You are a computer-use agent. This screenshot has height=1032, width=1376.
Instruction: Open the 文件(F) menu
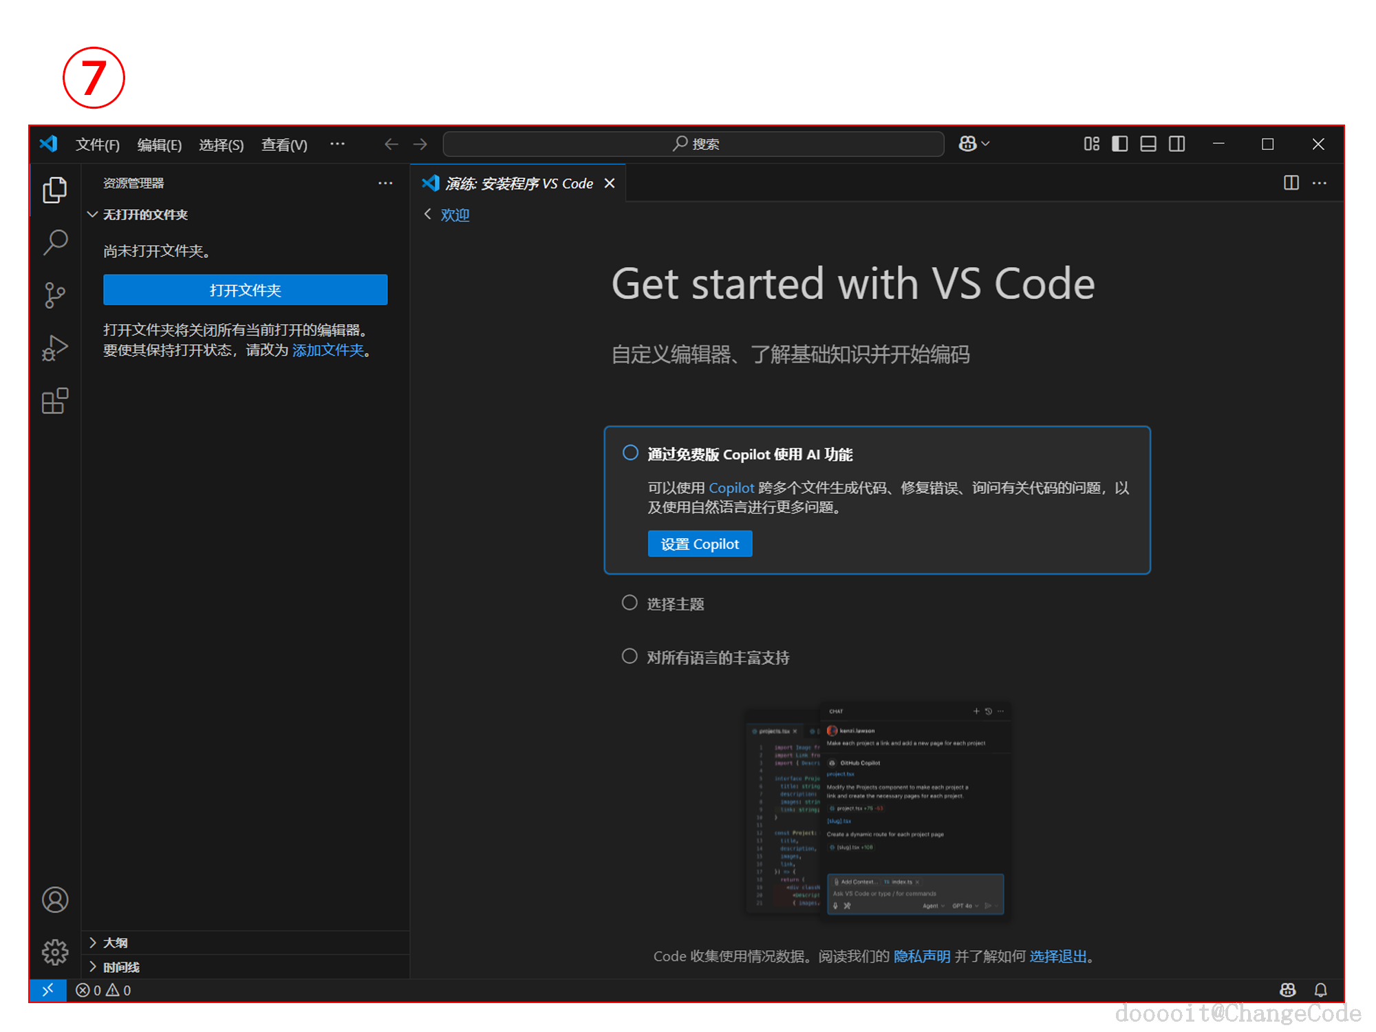[x=97, y=144]
